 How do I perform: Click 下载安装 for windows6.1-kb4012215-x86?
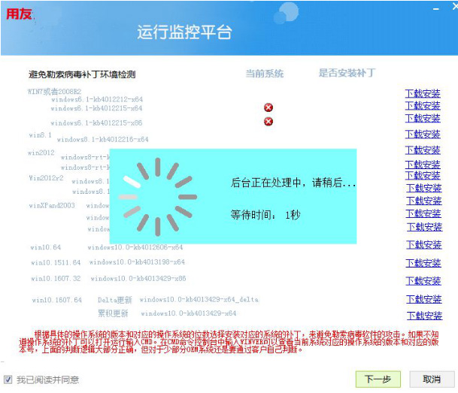point(423,119)
